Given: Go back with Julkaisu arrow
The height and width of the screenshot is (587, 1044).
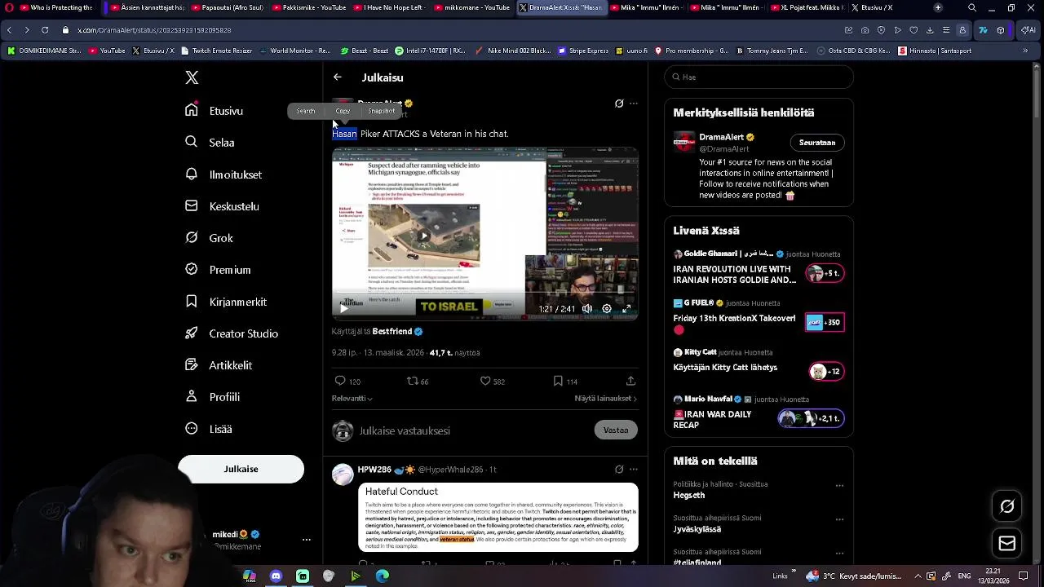Looking at the screenshot, I should pyautogui.click(x=338, y=77).
